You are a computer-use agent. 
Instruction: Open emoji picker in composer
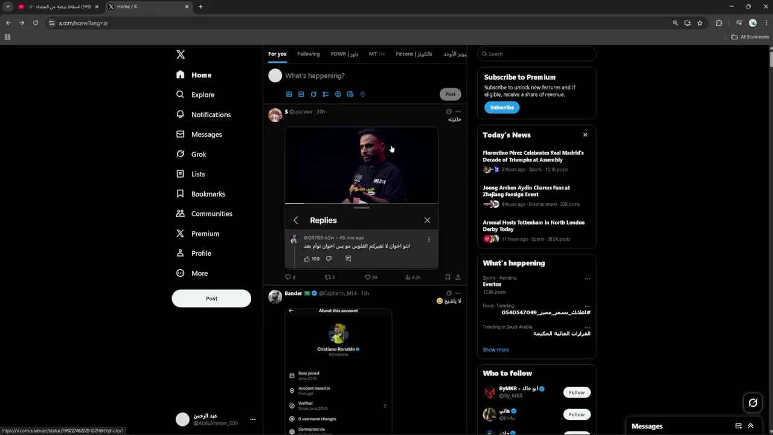click(x=338, y=94)
